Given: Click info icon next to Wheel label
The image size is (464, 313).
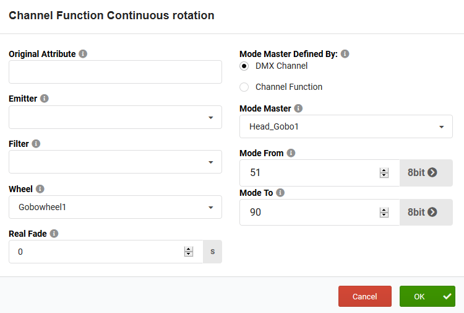Looking at the screenshot, I should (x=40, y=189).
